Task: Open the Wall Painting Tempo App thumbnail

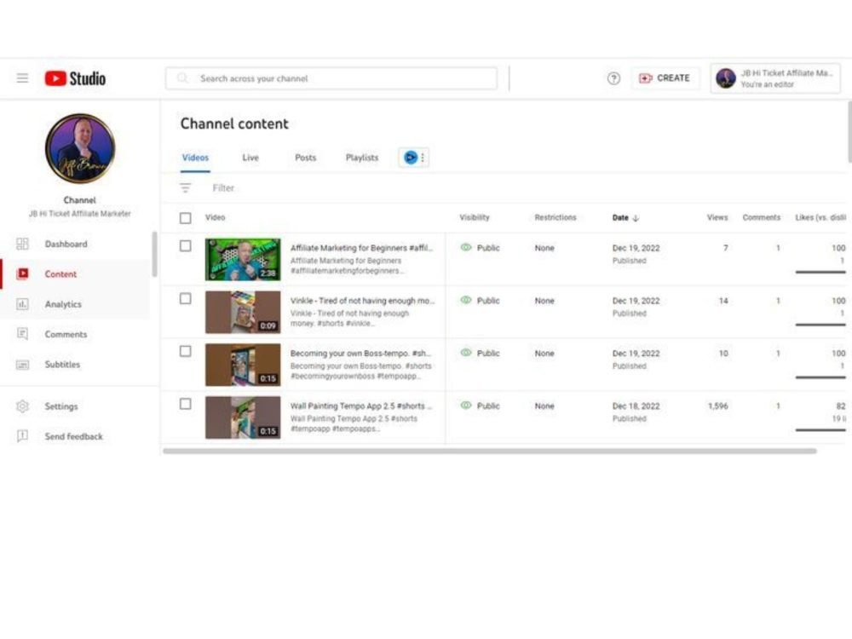Action: click(x=243, y=417)
